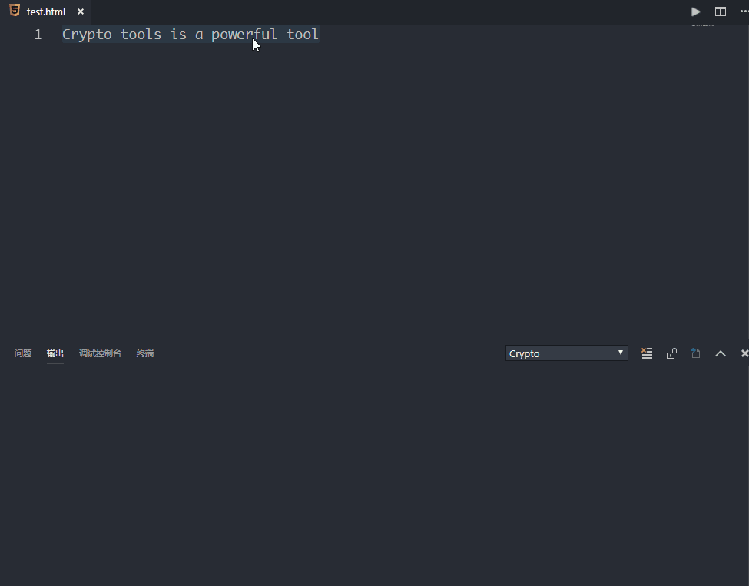Click line number 1 in the gutter
Viewport: 749px width, 586px height.
tap(38, 35)
